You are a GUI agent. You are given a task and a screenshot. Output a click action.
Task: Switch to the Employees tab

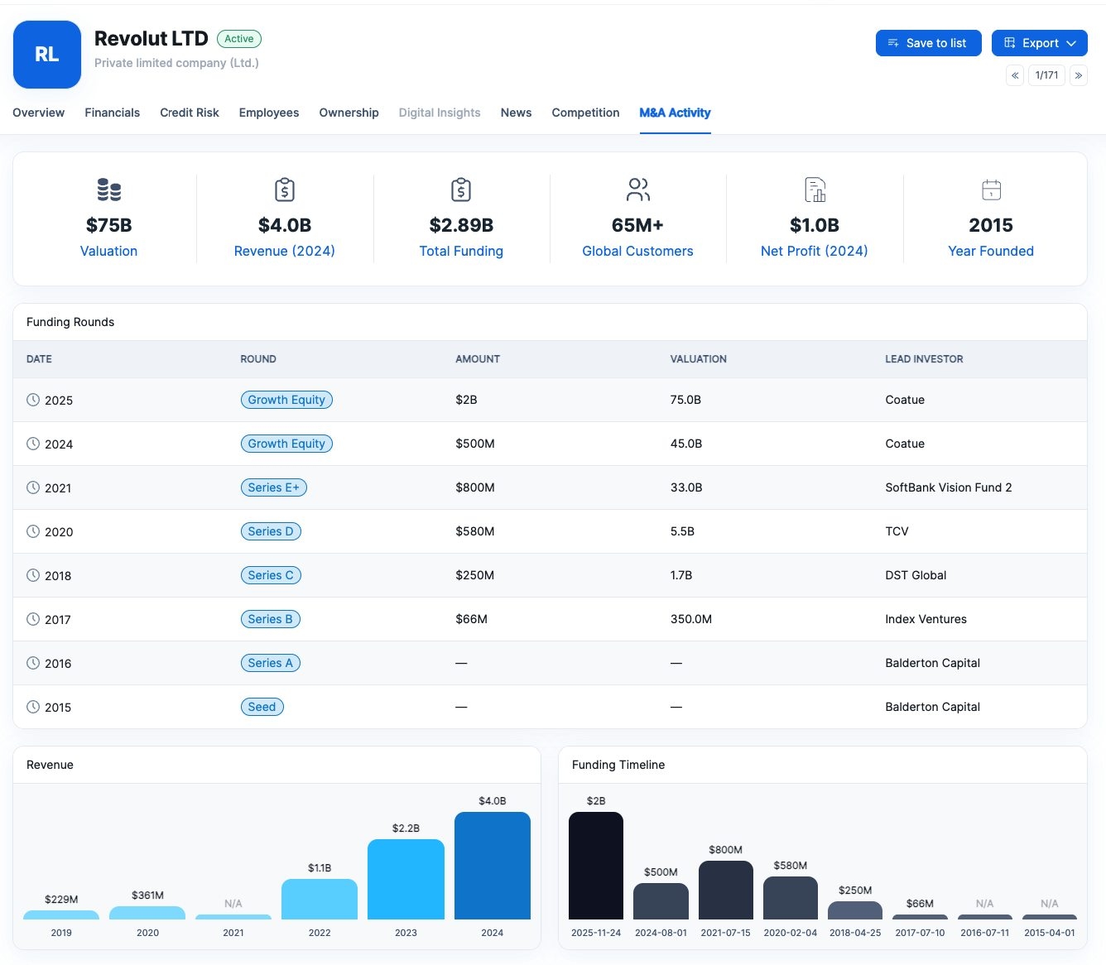(x=269, y=113)
